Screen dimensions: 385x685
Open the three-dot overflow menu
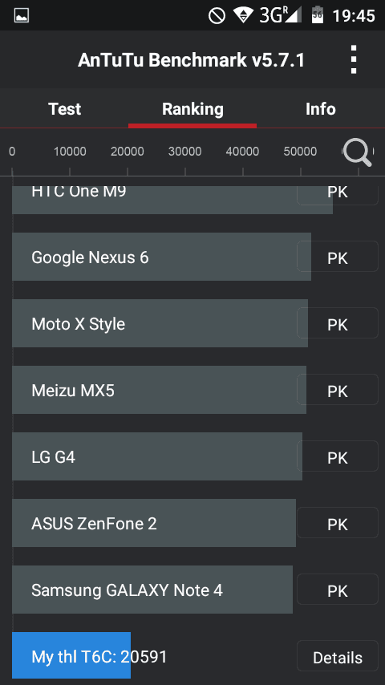coord(354,59)
